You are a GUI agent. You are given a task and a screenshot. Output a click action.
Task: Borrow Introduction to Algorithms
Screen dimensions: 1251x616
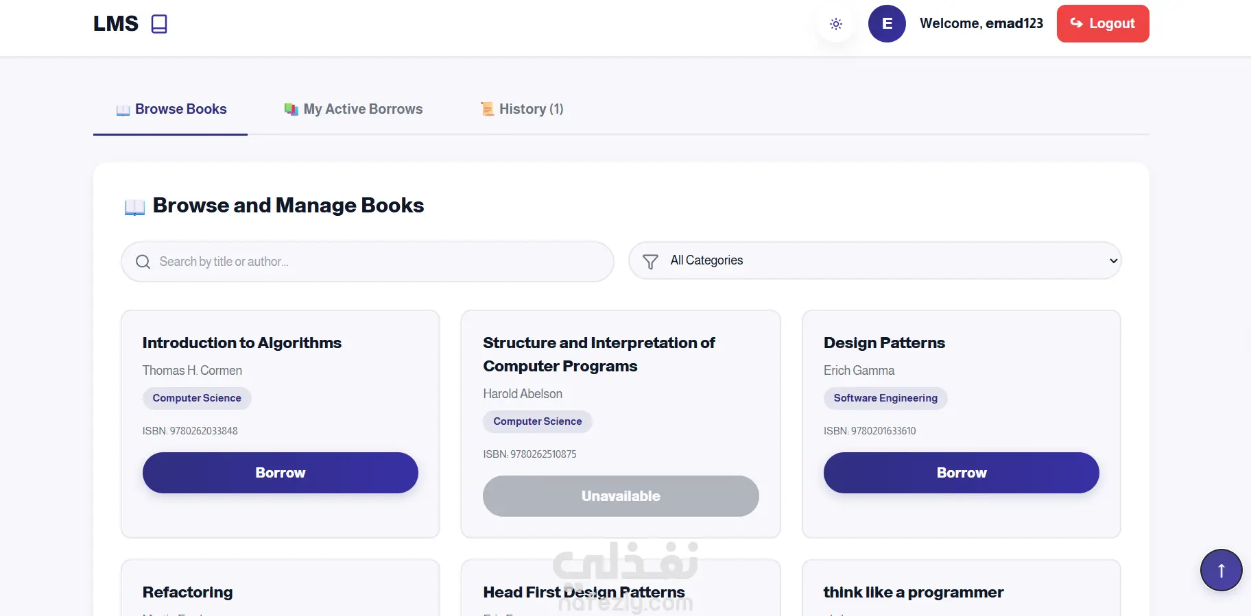280,473
